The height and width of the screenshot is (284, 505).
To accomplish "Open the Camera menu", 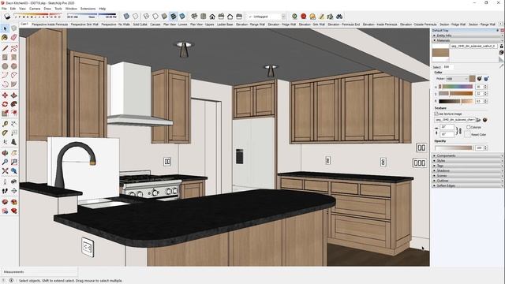I will [35, 9].
